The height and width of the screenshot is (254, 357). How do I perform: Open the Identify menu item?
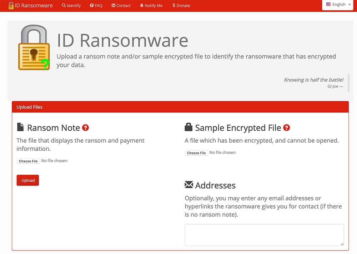(71, 5)
